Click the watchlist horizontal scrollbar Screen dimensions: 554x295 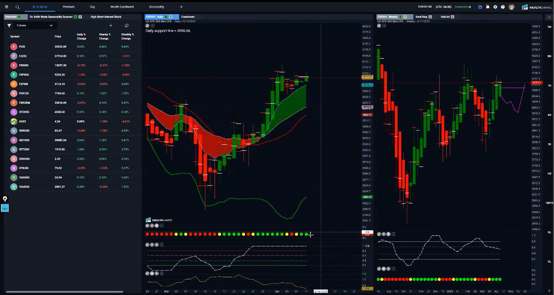coord(65,292)
